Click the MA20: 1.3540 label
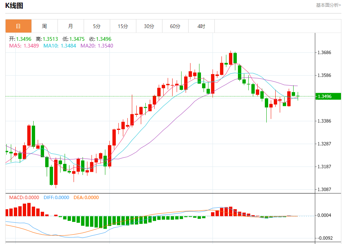The image size is (344, 244). pos(97,46)
